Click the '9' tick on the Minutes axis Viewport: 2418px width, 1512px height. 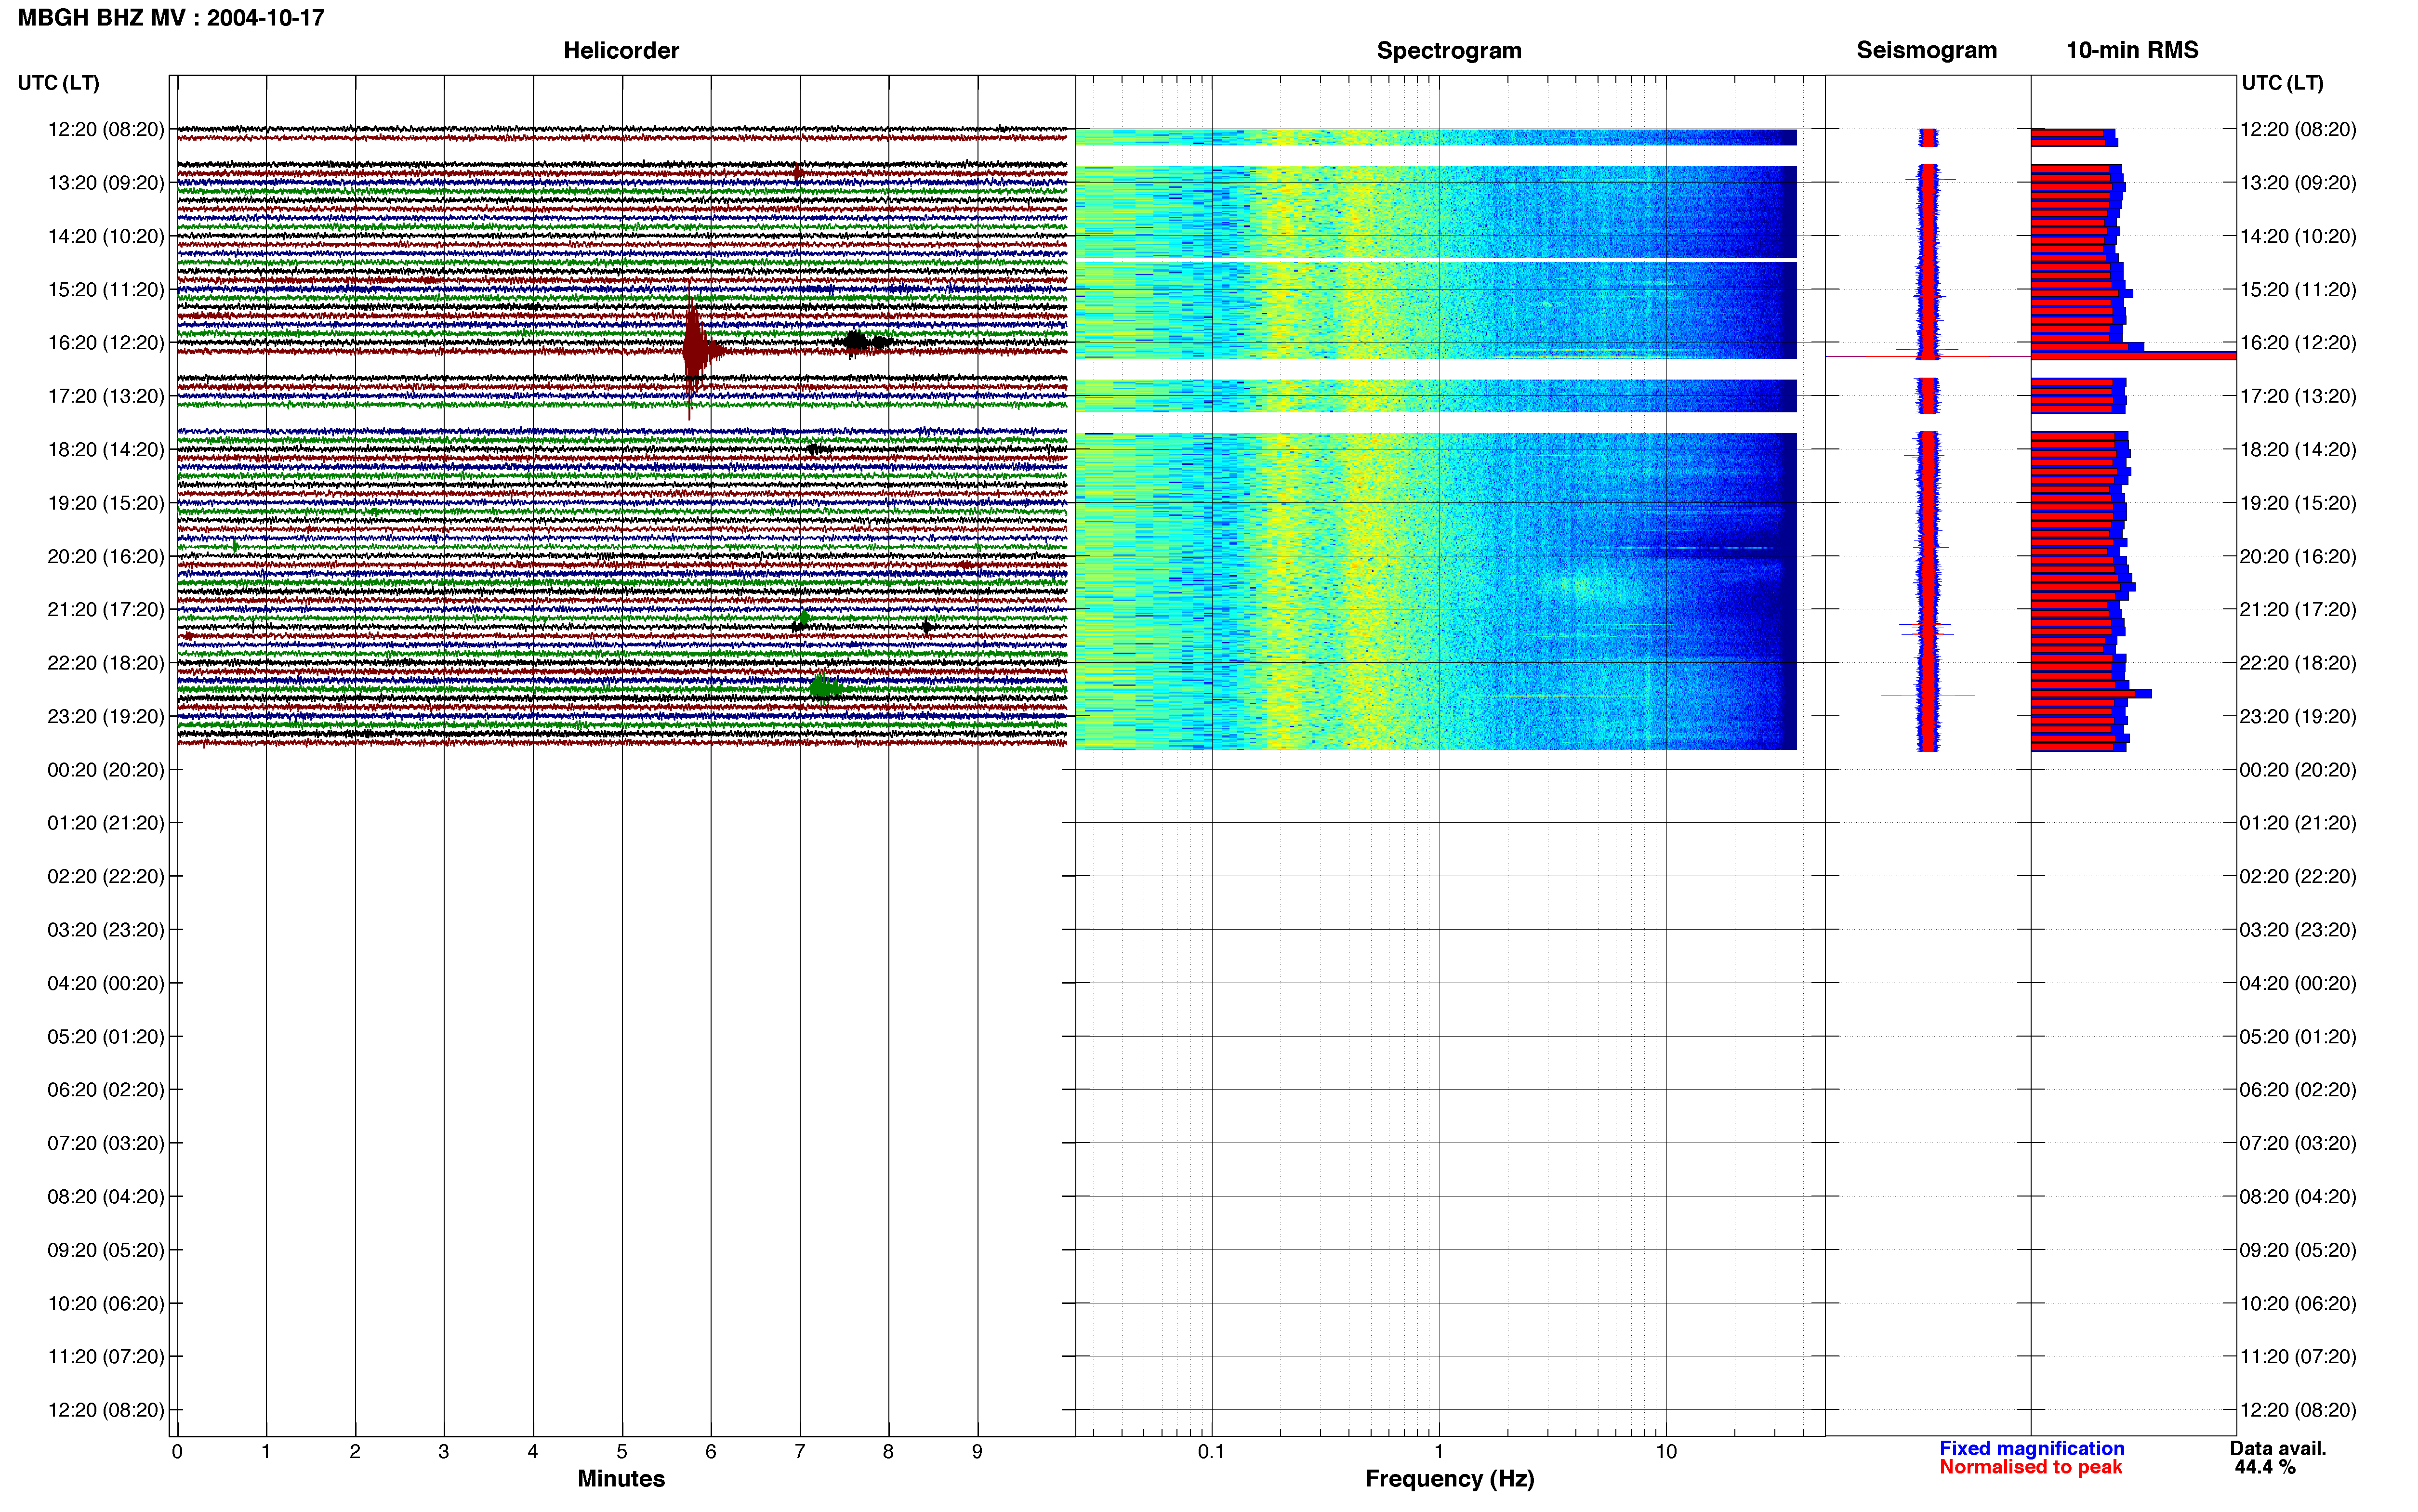(977, 1452)
